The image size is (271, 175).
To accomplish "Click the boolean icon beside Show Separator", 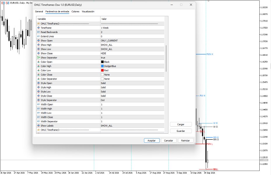I will [x=38, y=57].
